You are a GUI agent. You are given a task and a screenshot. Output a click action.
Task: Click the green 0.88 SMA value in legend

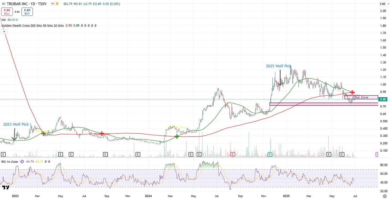76,25
